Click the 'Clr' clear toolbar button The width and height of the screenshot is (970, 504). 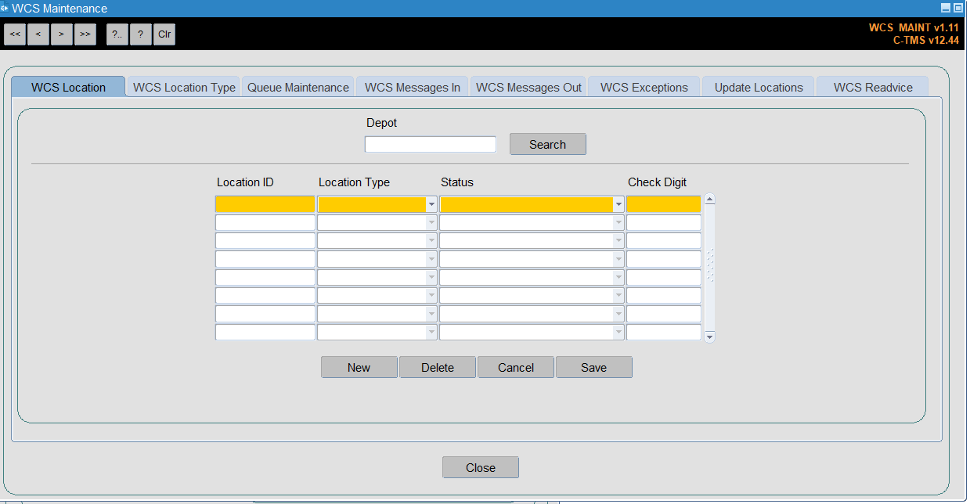[164, 34]
